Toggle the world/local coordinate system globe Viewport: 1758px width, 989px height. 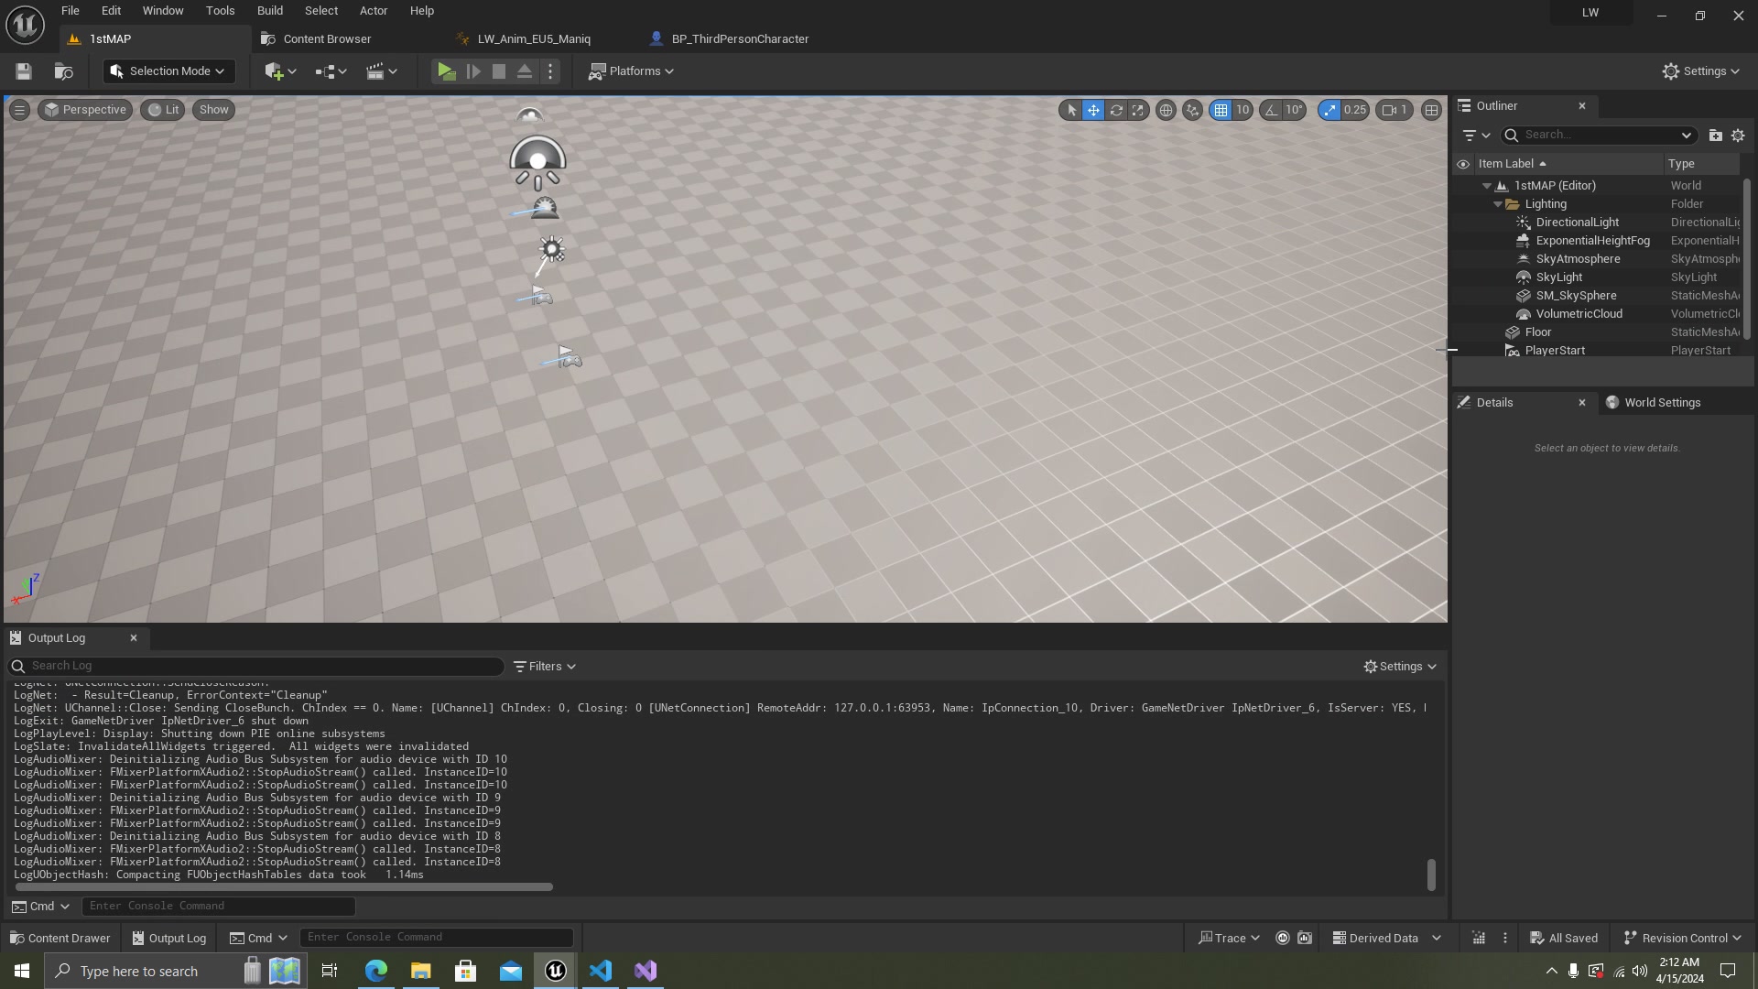[1166, 110]
